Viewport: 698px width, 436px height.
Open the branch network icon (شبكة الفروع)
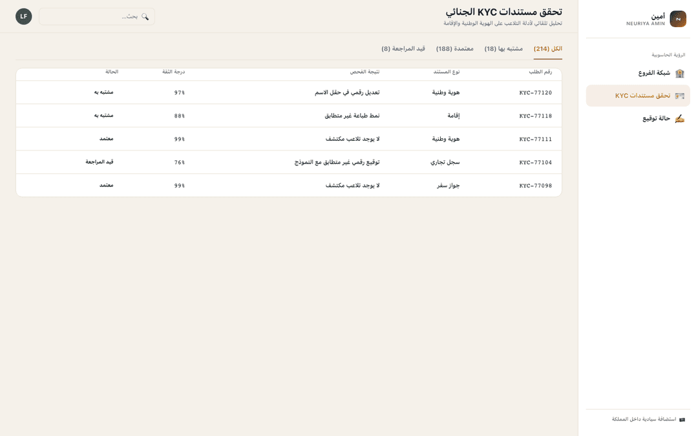[679, 73]
